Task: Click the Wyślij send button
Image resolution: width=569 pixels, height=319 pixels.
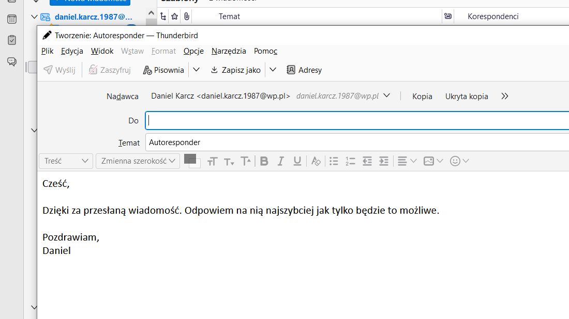Action: point(59,70)
